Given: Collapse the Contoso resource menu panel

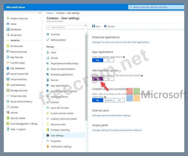Looking at the screenshot, I should coord(86,25).
